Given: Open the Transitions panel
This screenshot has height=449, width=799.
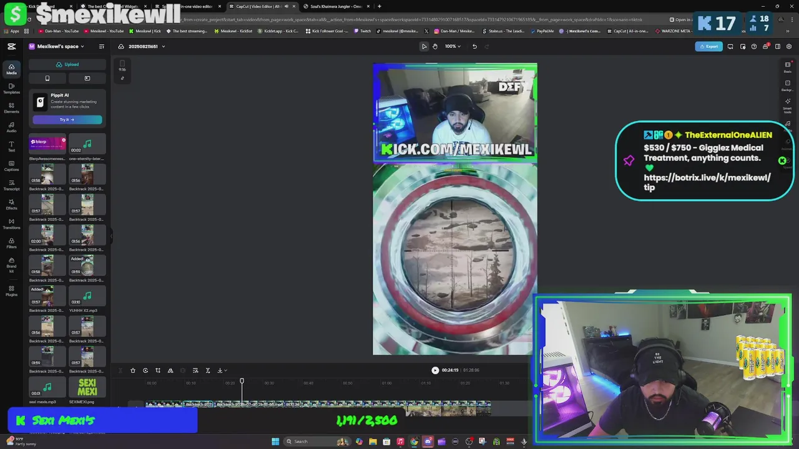Looking at the screenshot, I should 11,224.
